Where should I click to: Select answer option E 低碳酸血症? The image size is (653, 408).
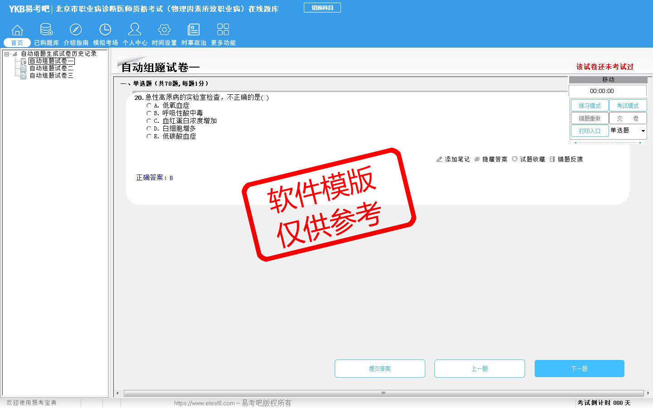pyautogui.click(x=149, y=136)
